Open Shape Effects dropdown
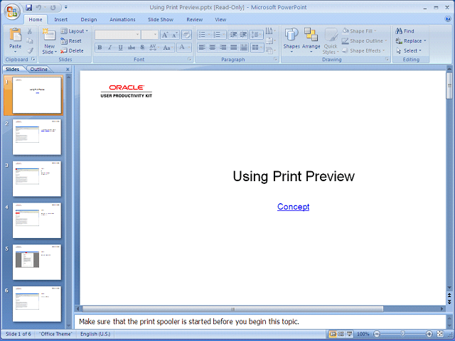The image size is (455, 341). click(363, 50)
